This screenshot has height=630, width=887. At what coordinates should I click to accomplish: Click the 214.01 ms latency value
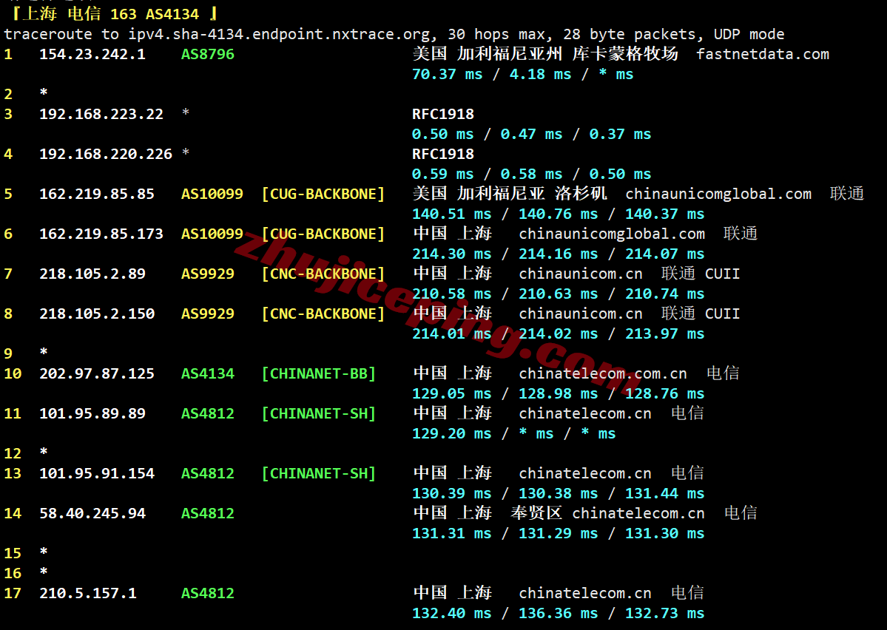[x=452, y=333]
